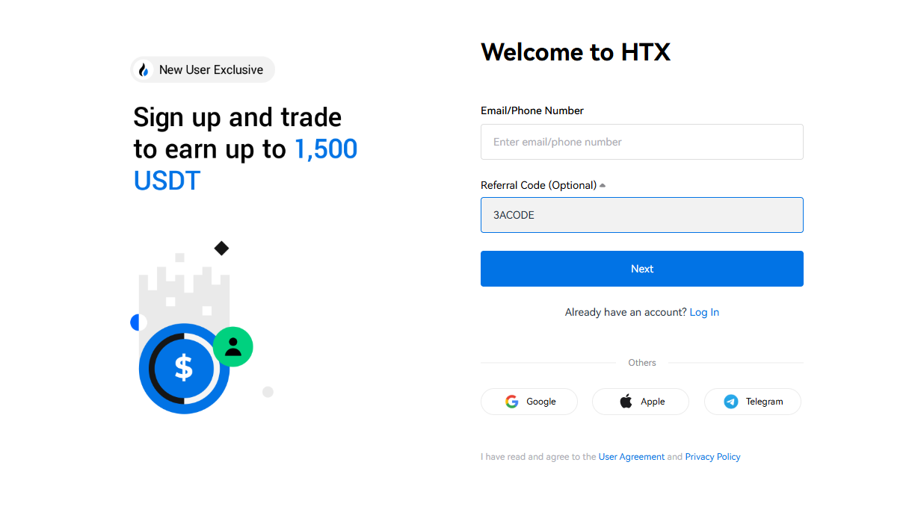The height and width of the screenshot is (524, 915).
Task: Click the New User Exclusive badge
Action: [202, 69]
